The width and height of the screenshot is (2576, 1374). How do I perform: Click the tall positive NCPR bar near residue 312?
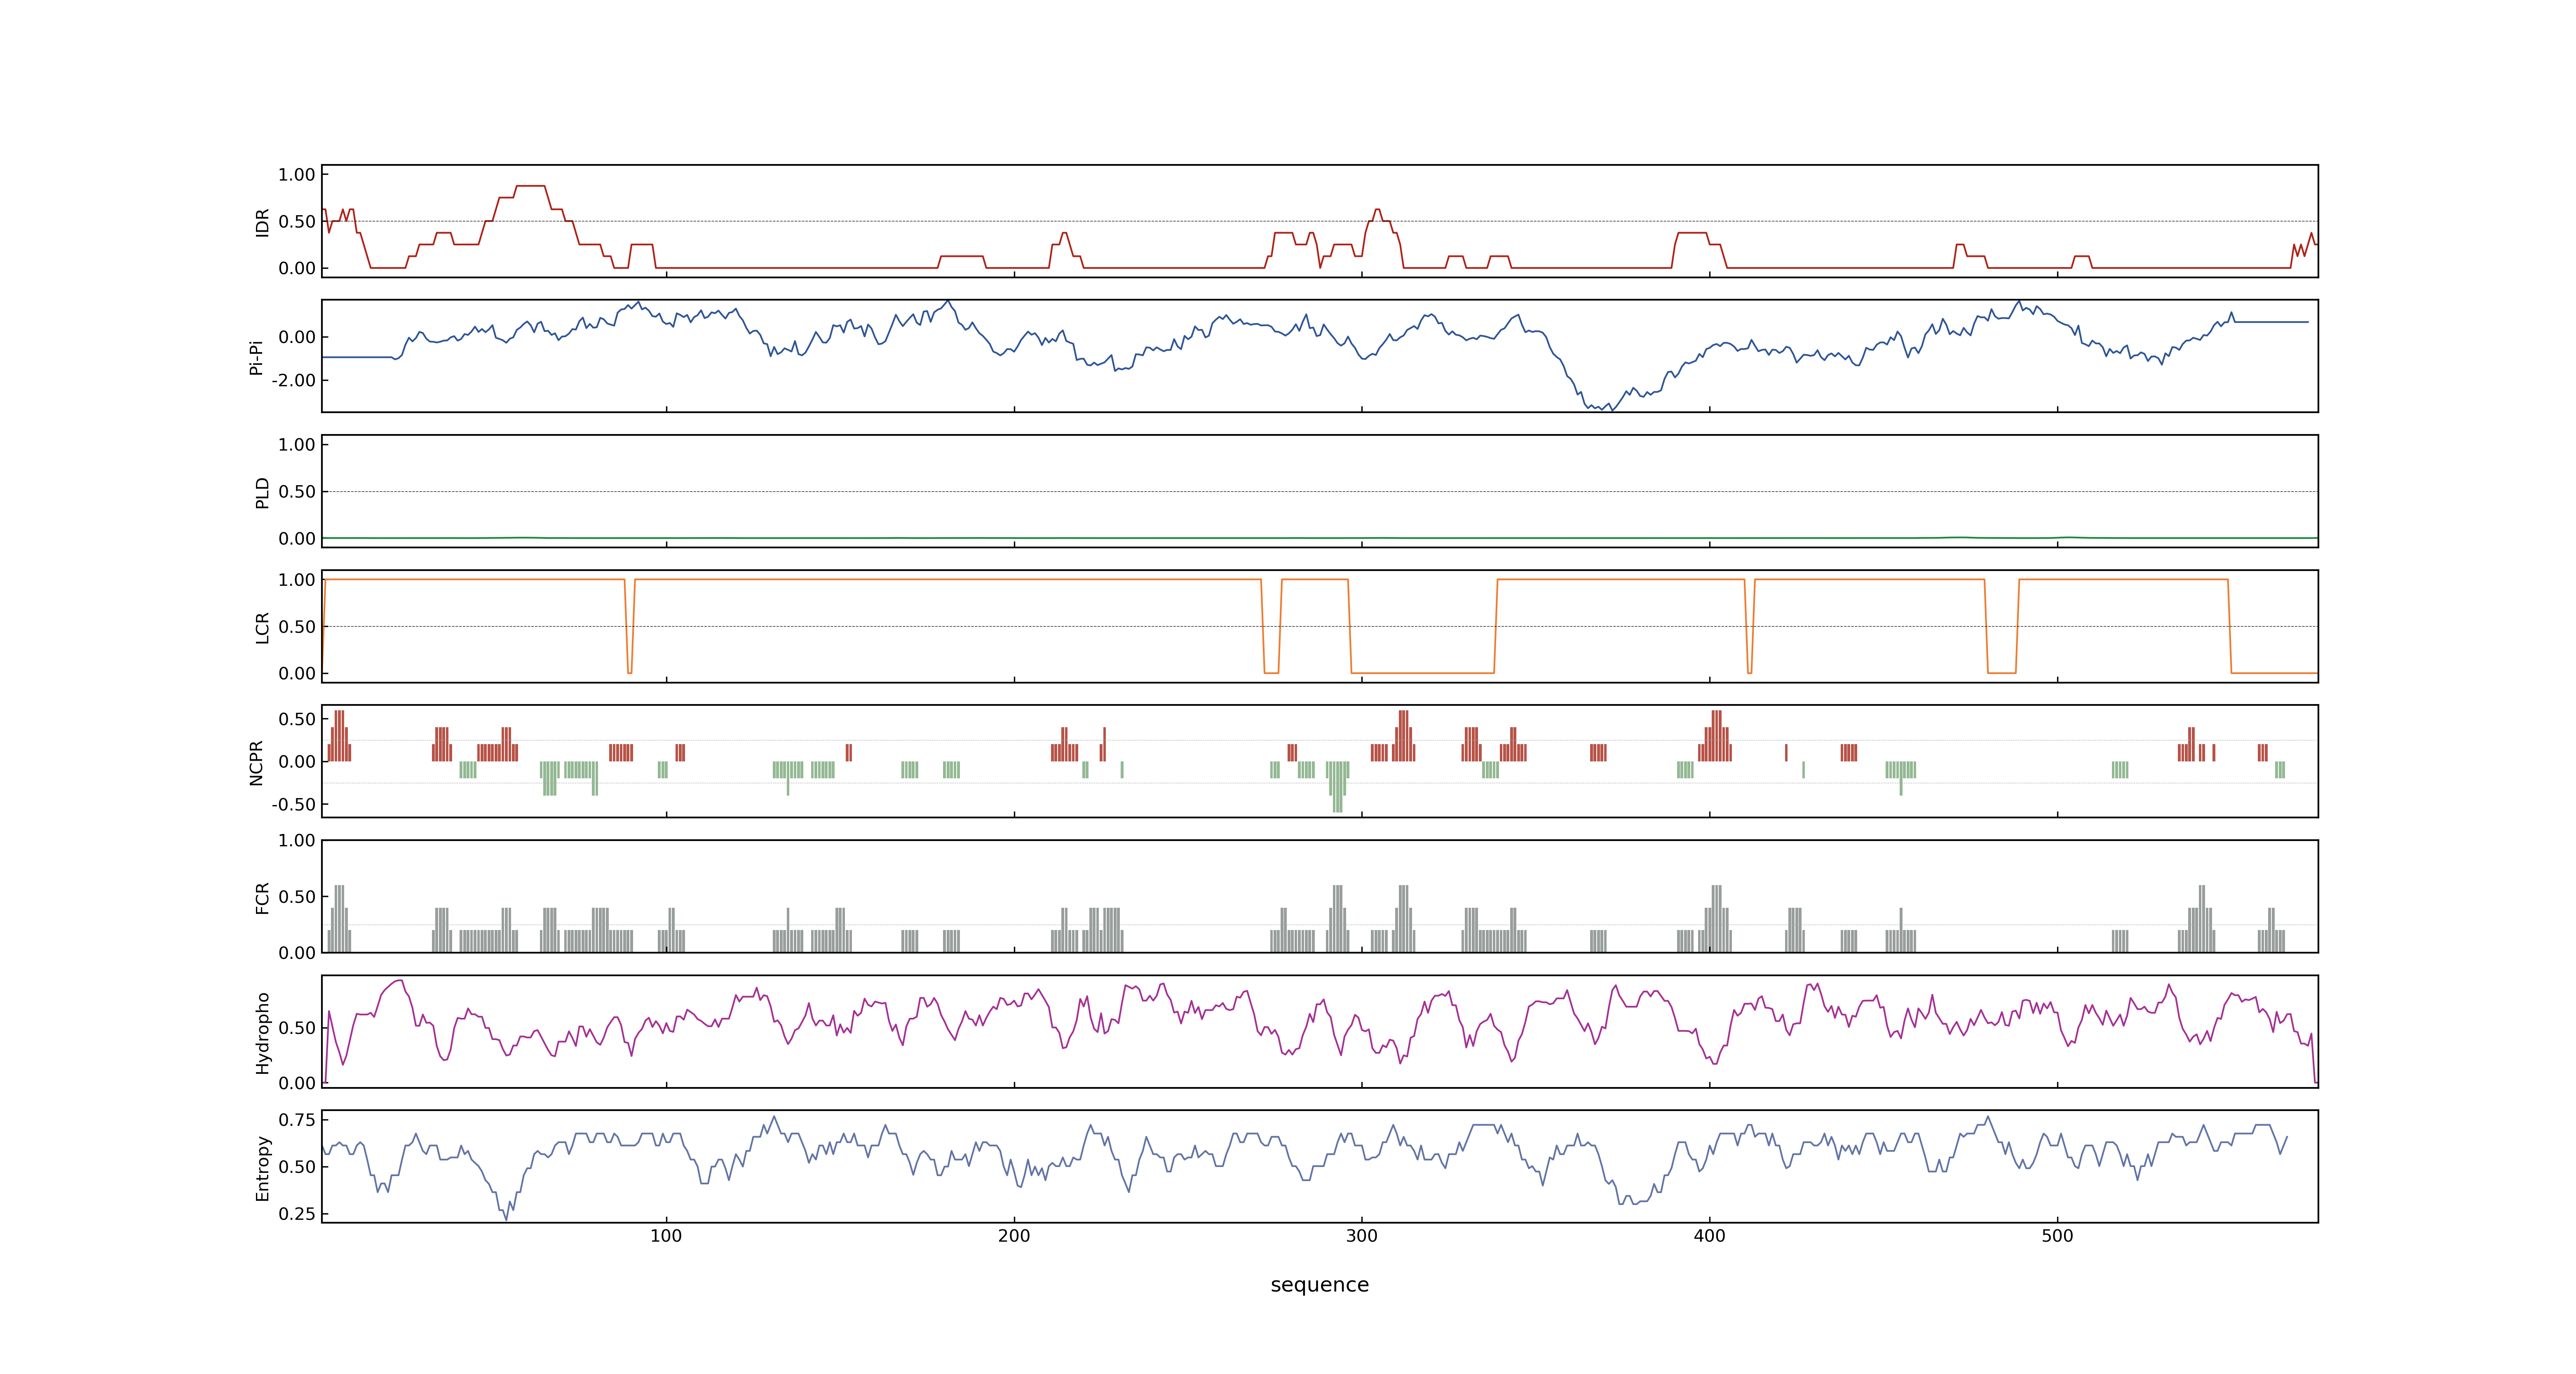(1403, 736)
